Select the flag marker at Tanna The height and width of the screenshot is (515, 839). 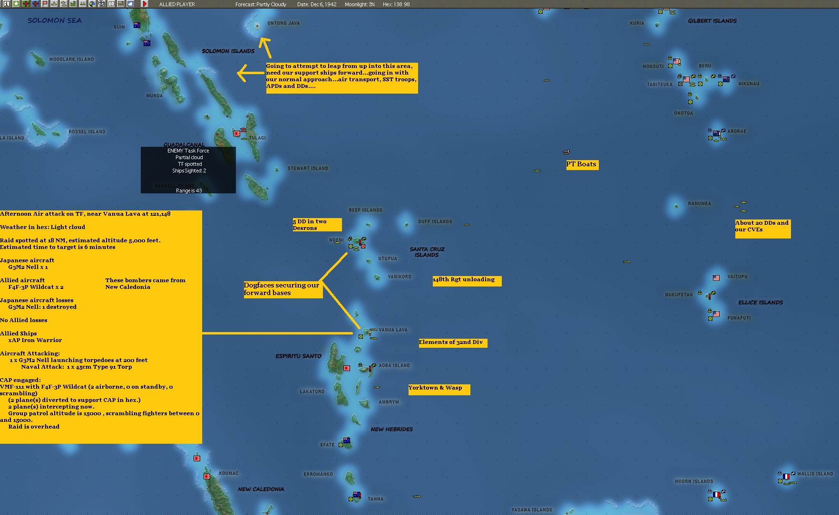[357, 495]
